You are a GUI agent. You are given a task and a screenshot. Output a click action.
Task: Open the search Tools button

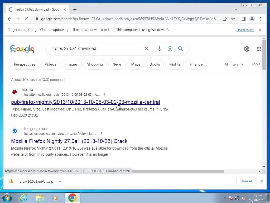pyautogui.click(x=256, y=64)
